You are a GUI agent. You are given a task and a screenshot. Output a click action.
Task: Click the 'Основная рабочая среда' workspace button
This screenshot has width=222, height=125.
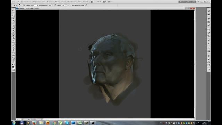tap(188, 2)
